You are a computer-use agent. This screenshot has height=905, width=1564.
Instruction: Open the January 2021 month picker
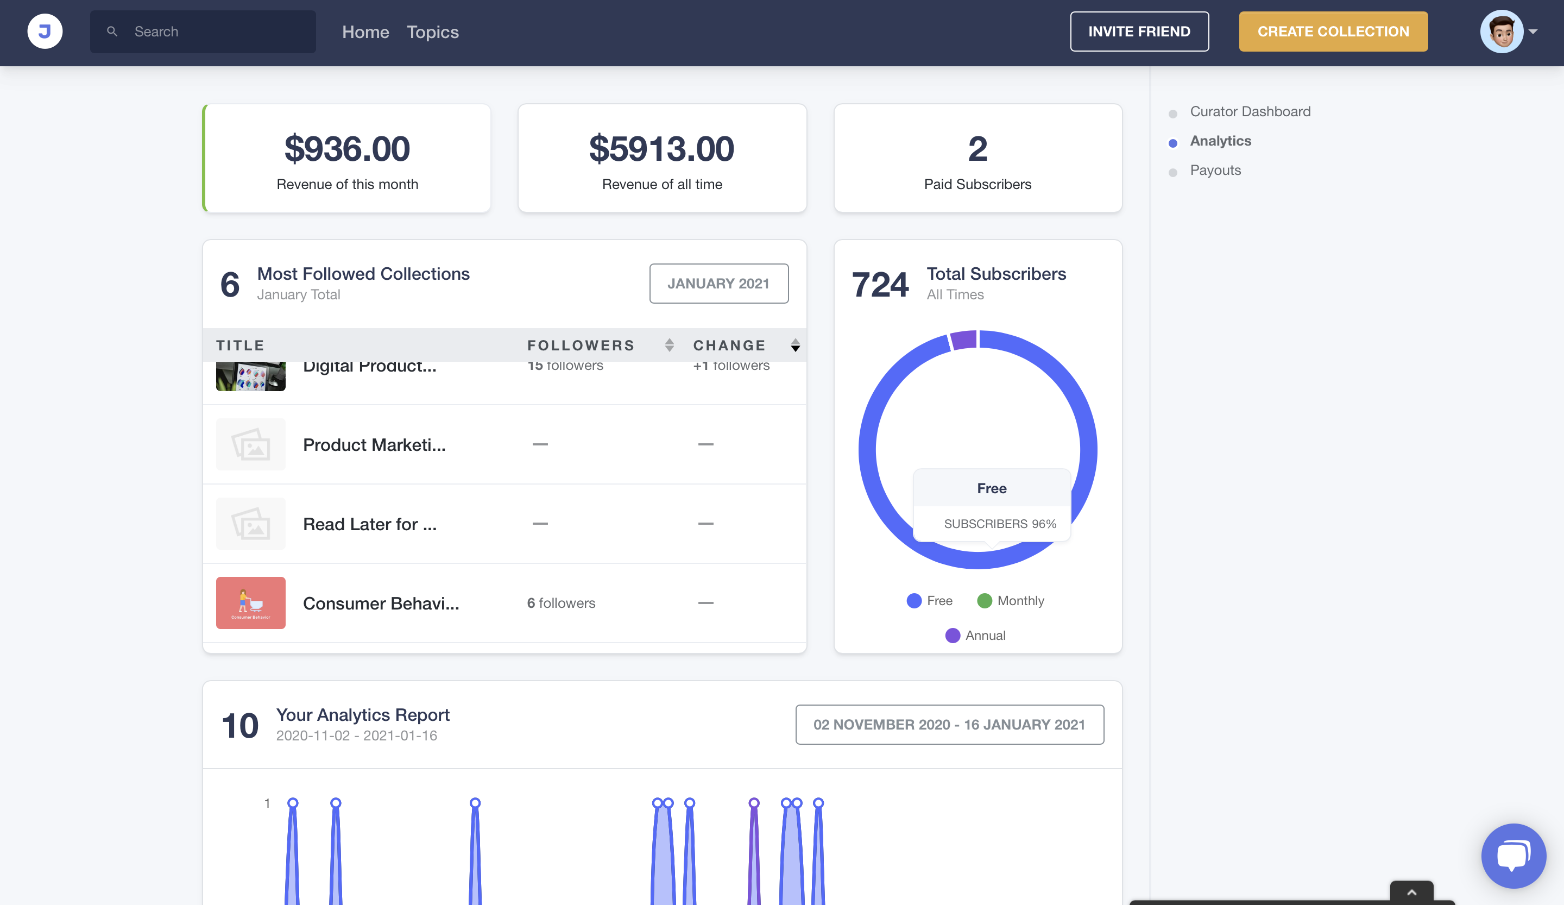pos(718,284)
